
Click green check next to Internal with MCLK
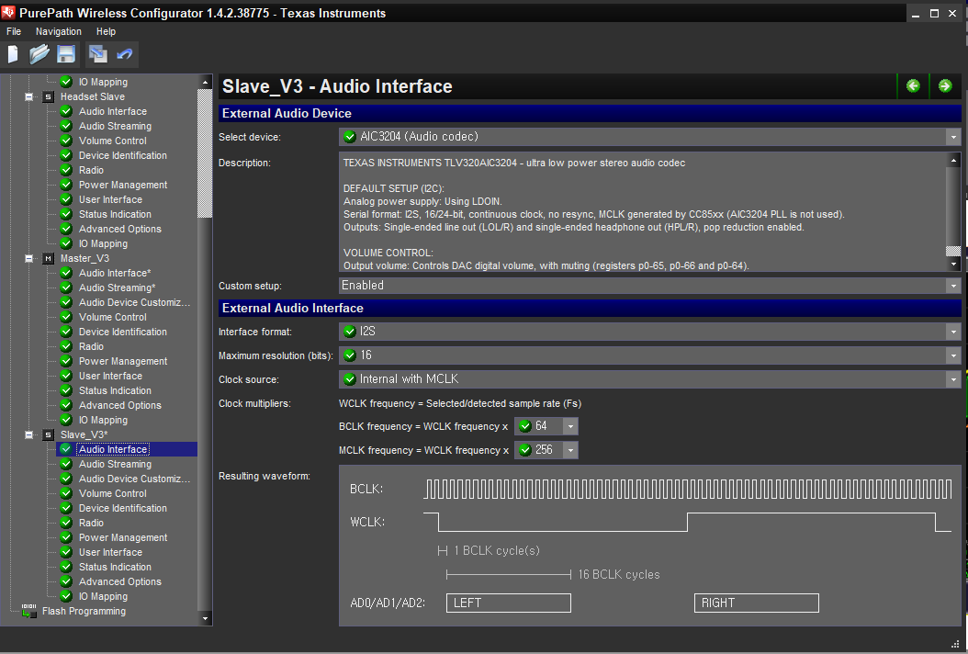click(350, 379)
